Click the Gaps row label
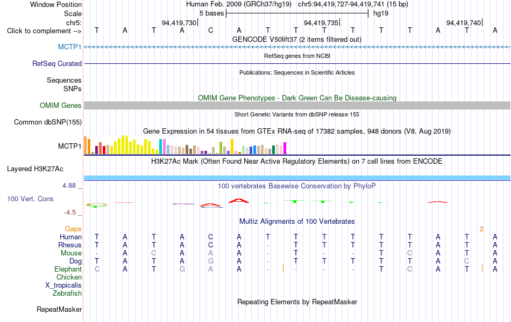Screen dimensions: 511x322 (73, 229)
